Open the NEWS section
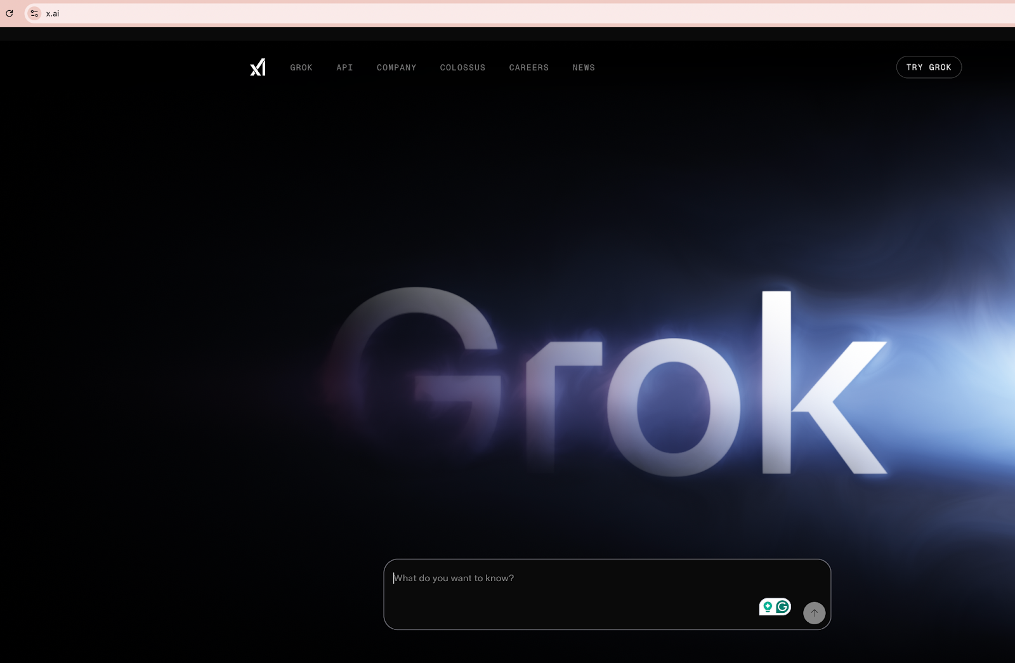The width and height of the screenshot is (1015, 663). click(584, 67)
